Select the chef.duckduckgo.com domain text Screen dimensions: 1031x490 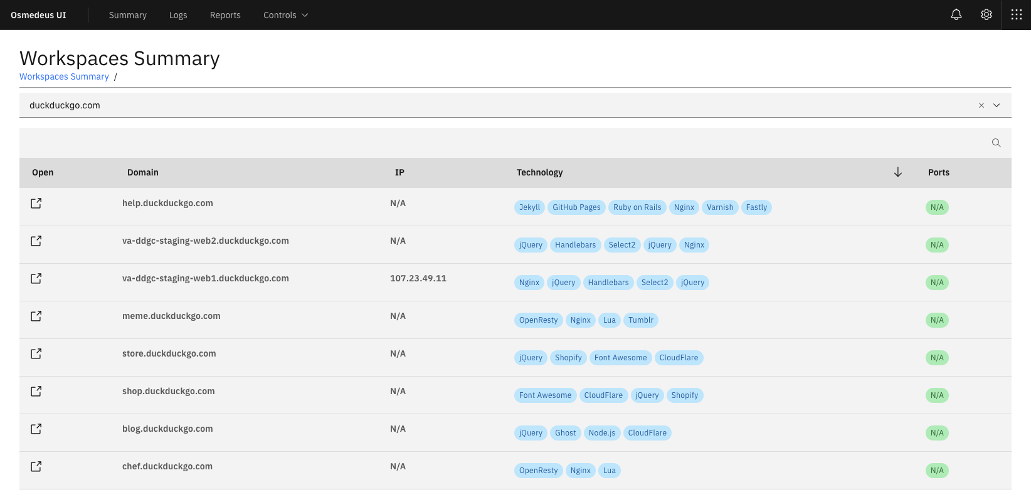[x=167, y=466]
